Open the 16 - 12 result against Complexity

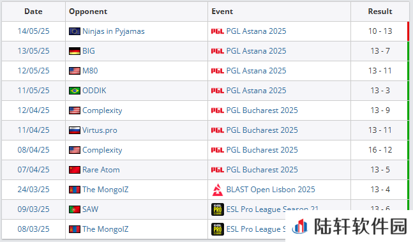pyautogui.click(x=380, y=150)
